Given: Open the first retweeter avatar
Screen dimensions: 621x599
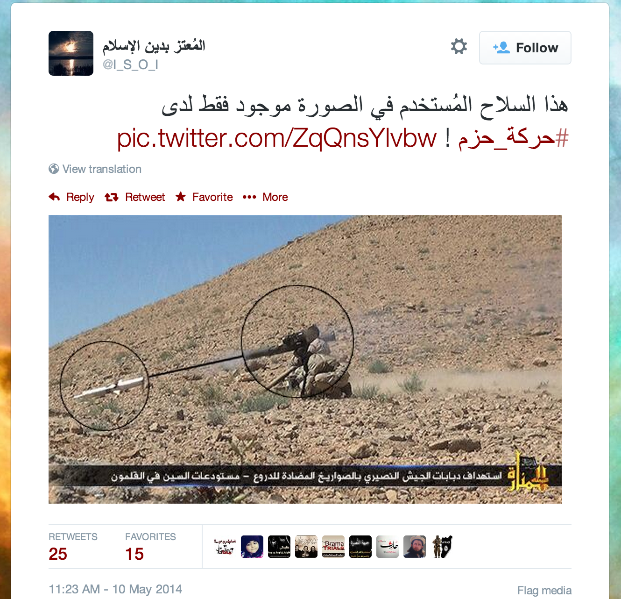Looking at the screenshot, I should pos(225,547).
